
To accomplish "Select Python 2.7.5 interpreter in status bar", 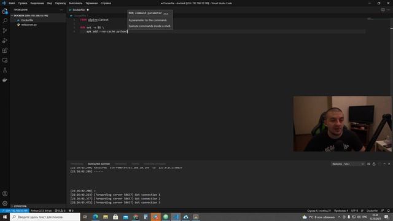I will click(41, 211).
